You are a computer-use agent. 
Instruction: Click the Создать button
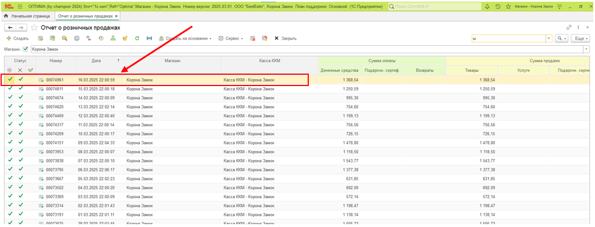click(18, 38)
